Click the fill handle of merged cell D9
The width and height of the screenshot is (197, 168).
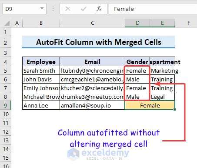tap(174, 109)
